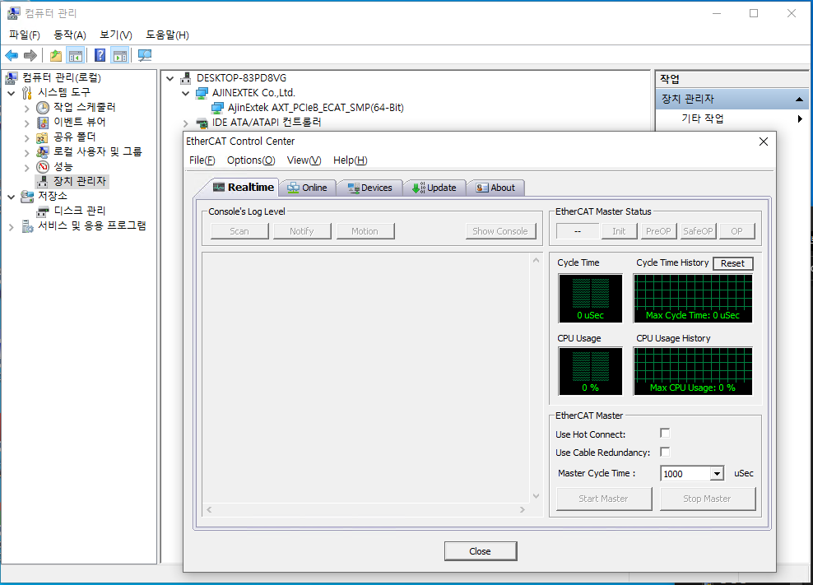Enable the Use Cable Redundancy checkbox
Image resolution: width=813 pixels, height=585 pixels.
click(x=665, y=452)
